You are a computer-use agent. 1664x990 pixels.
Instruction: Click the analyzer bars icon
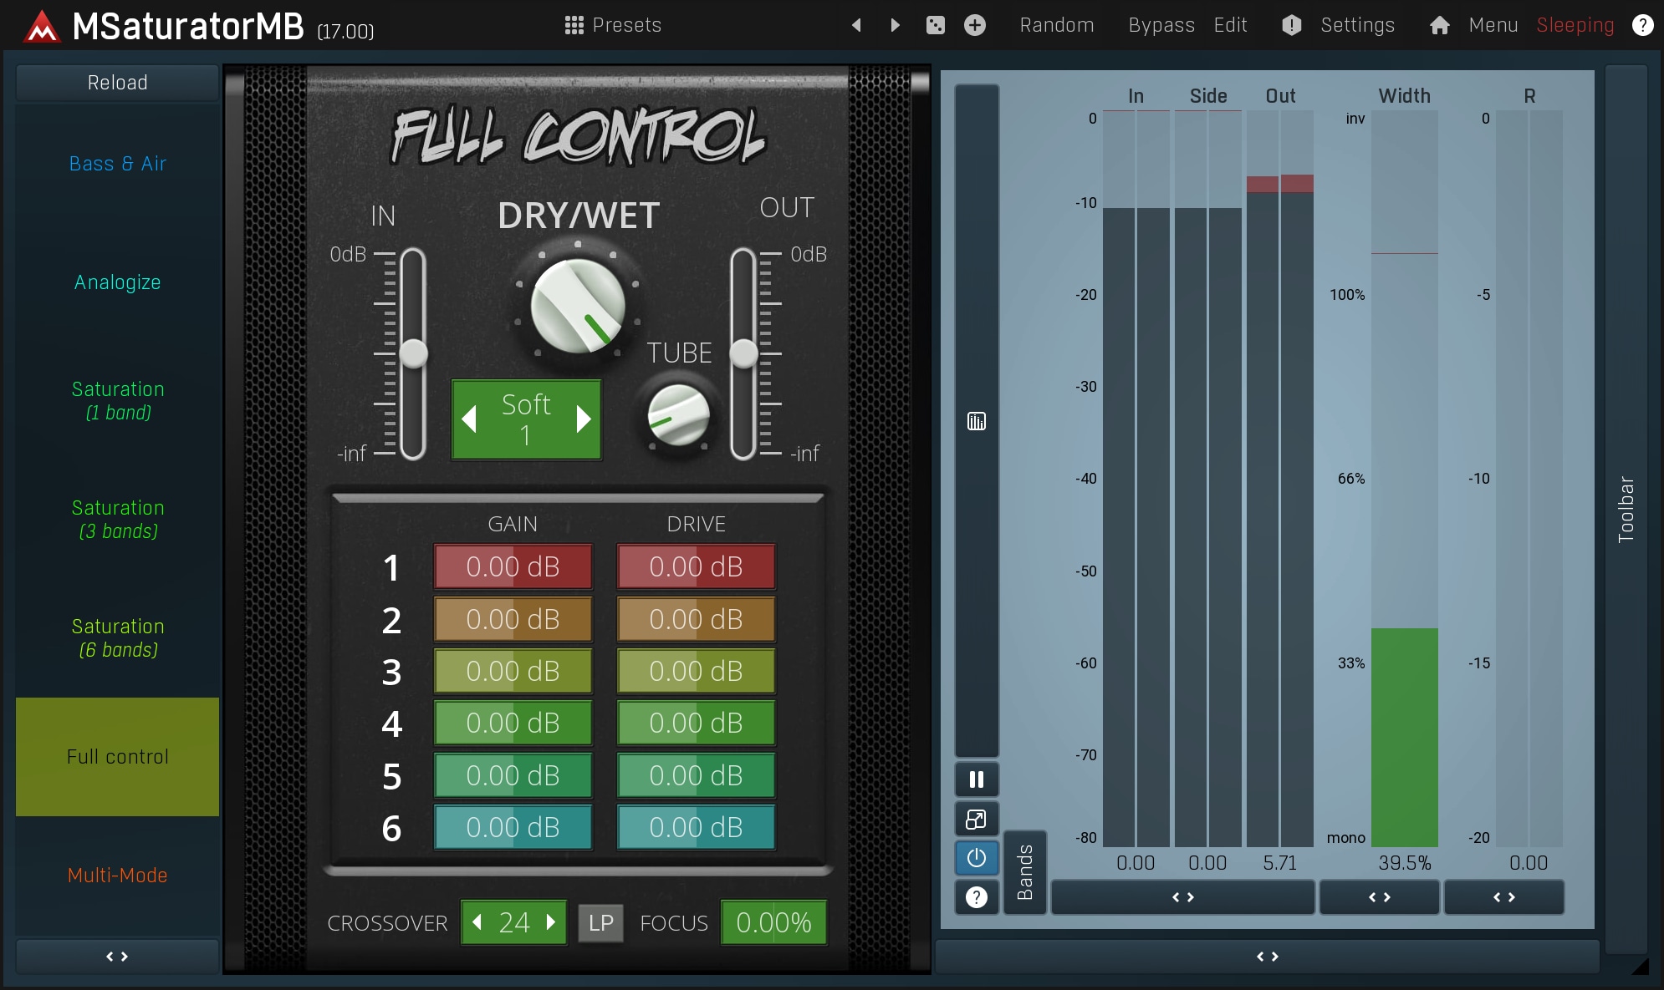[x=976, y=421]
